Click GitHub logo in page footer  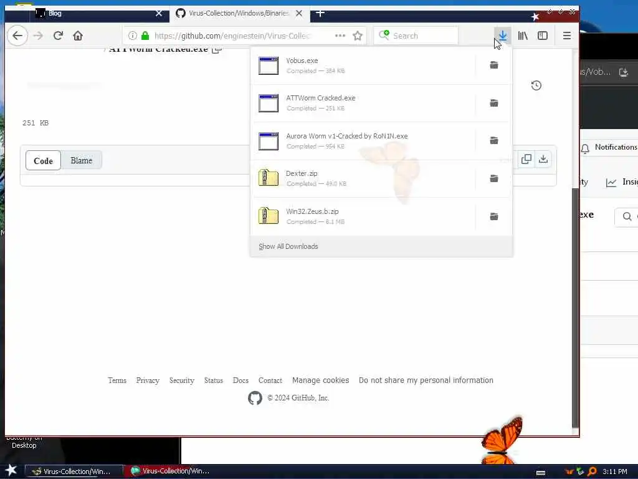click(255, 398)
